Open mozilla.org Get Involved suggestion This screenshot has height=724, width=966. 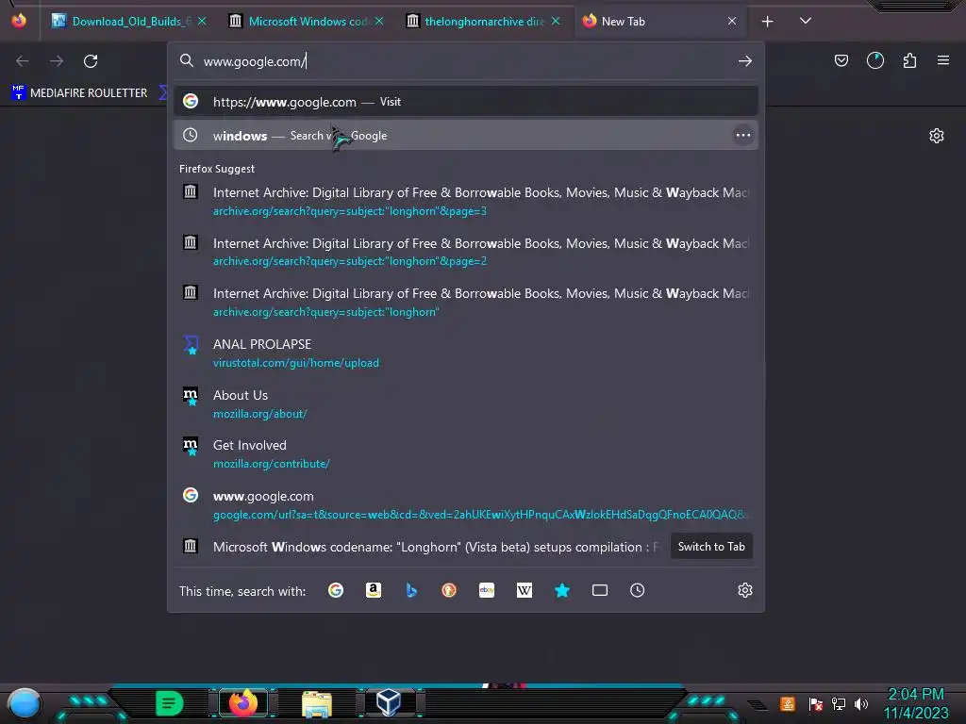click(466, 453)
